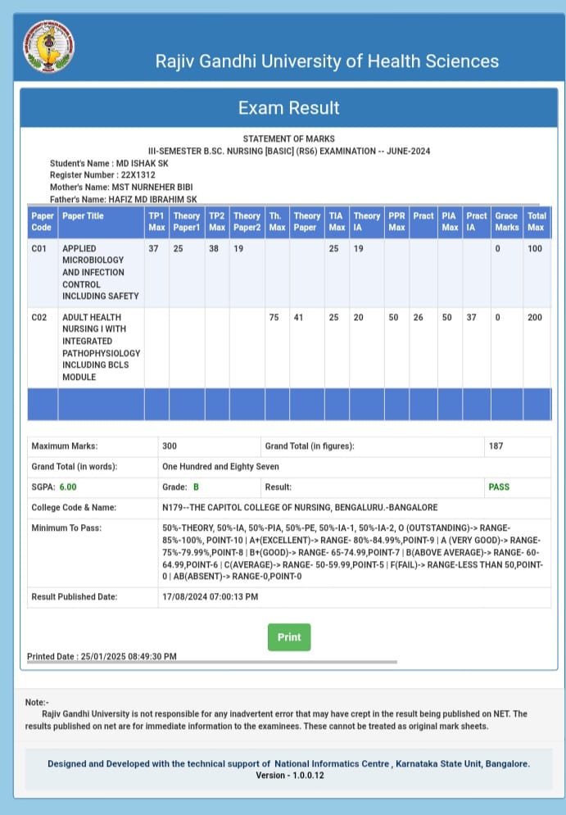
Task: Click the Total Max value 200 for C02
Action: click(x=535, y=317)
